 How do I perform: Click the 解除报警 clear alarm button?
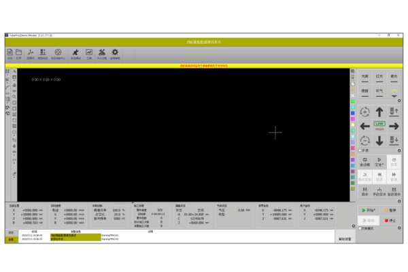pos(345,239)
